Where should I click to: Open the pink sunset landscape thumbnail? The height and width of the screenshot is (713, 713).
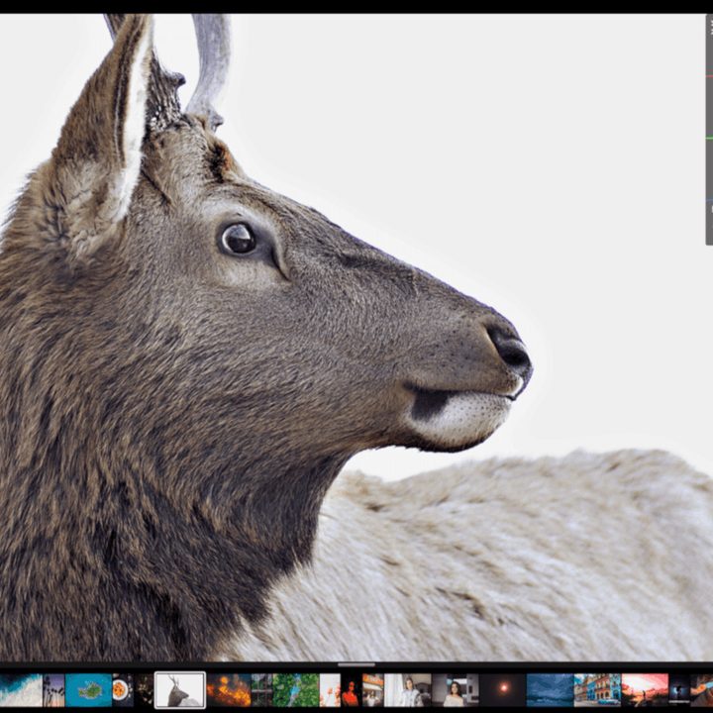tap(645, 690)
